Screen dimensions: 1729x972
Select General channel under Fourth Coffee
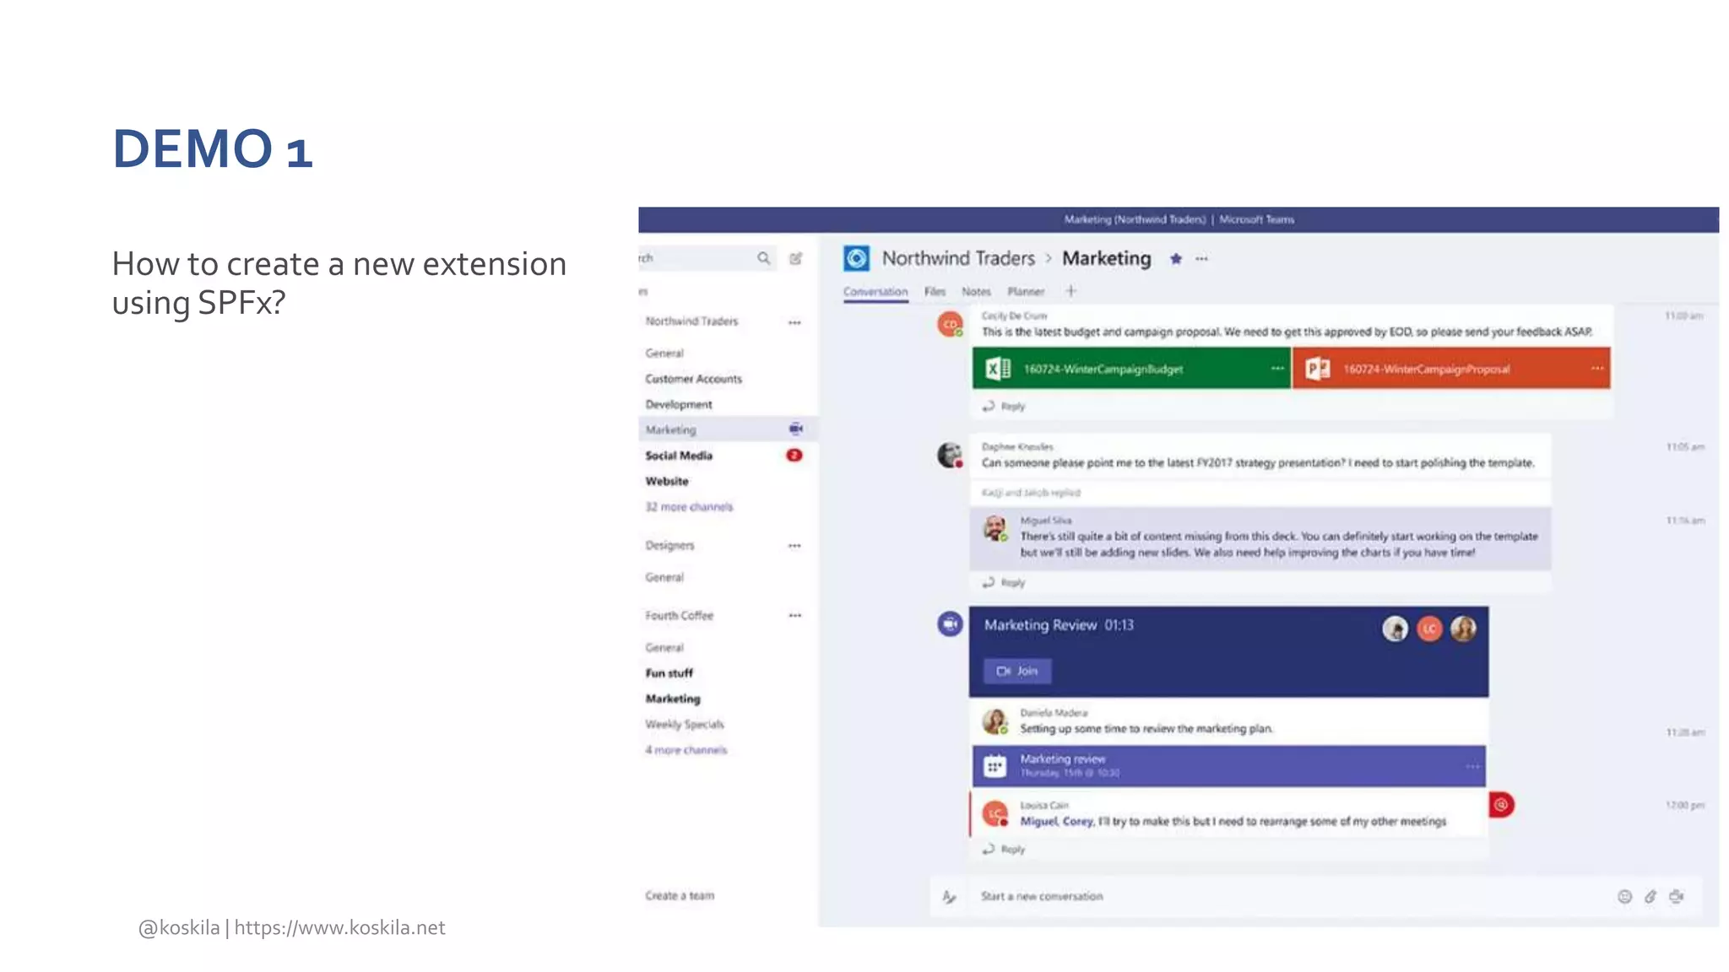664,648
